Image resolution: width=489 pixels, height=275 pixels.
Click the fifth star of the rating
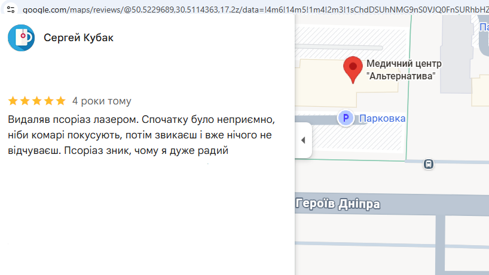(61, 101)
